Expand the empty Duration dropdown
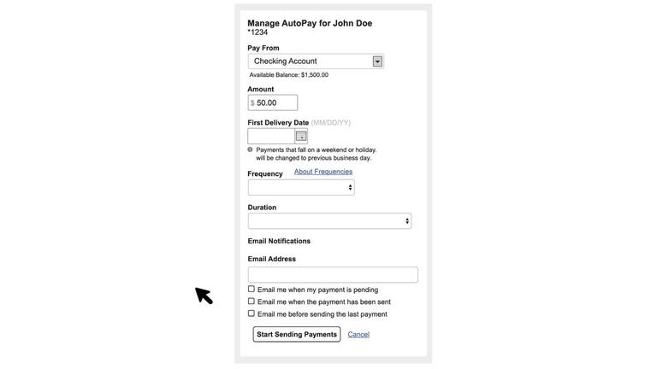 pyautogui.click(x=329, y=221)
